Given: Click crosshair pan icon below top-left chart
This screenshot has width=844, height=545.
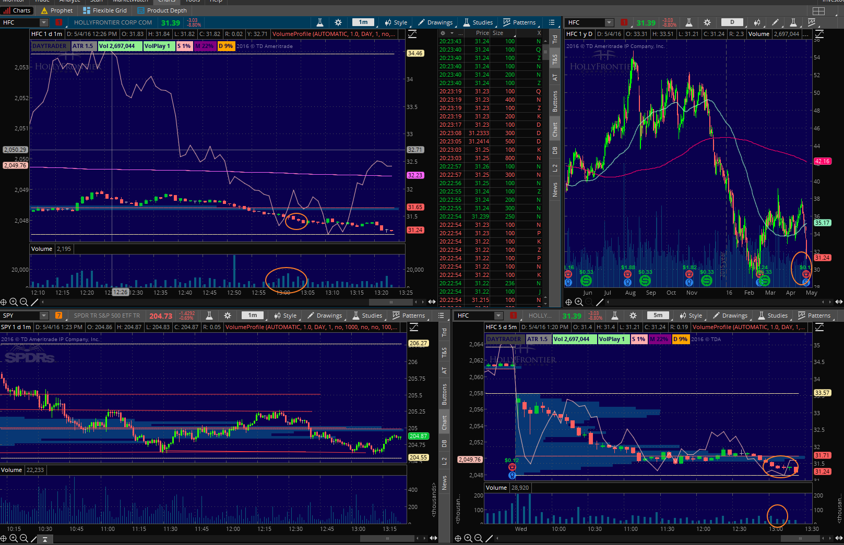Looking at the screenshot, I should (4, 302).
